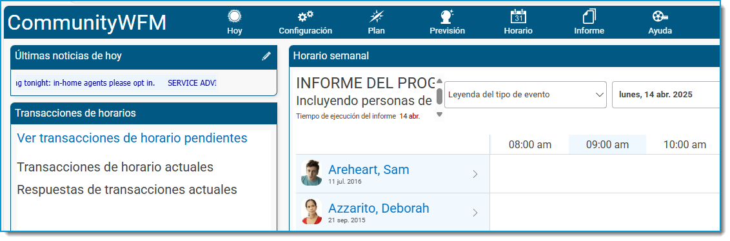Image resolution: width=730 pixels, height=241 pixels.
Task: Click the CommunityWFM logo title
Action: coord(86,23)
